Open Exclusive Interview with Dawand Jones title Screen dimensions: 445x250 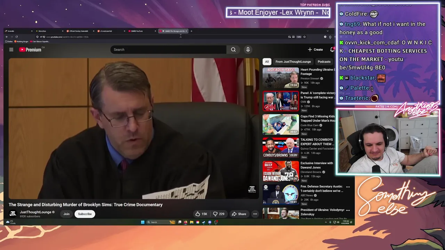pos(317,165)
